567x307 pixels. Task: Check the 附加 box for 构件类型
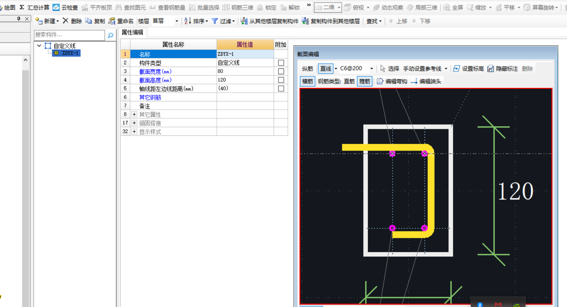click(281, 63)
